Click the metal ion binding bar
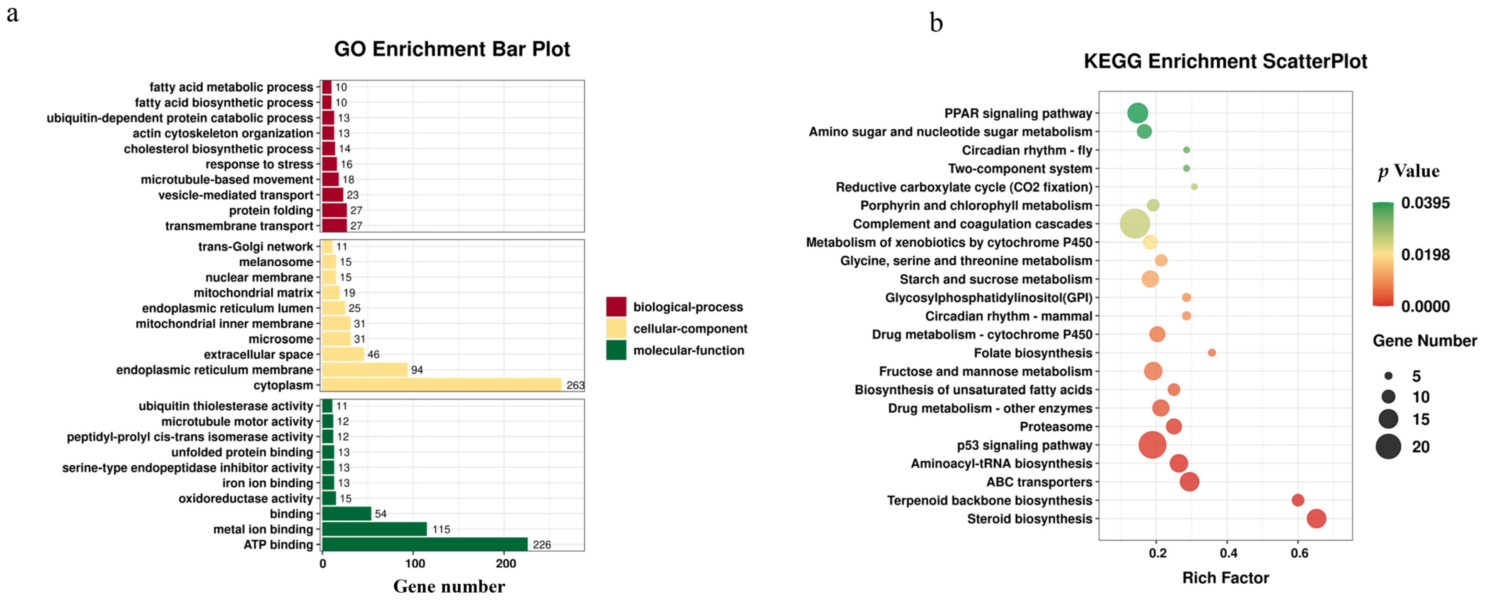 click(x=374, y=529)
